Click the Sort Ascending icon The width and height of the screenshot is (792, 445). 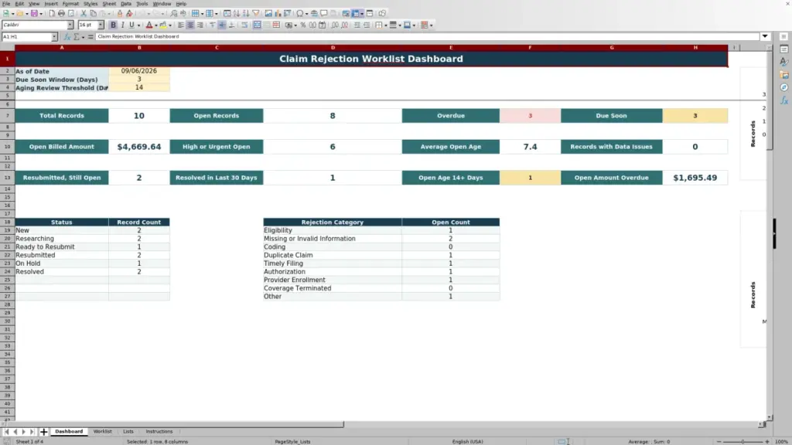pos(237,14)
